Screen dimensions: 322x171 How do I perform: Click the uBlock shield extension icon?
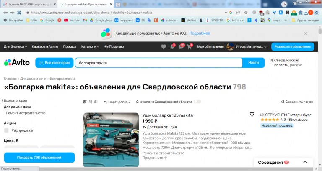click(x=261, y=13)
